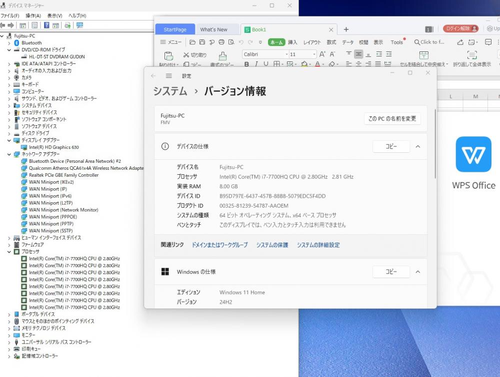Click the save disk icon in WPS toolbar
The height and width of the screenshot is (377, 500).
pos(202,42)
